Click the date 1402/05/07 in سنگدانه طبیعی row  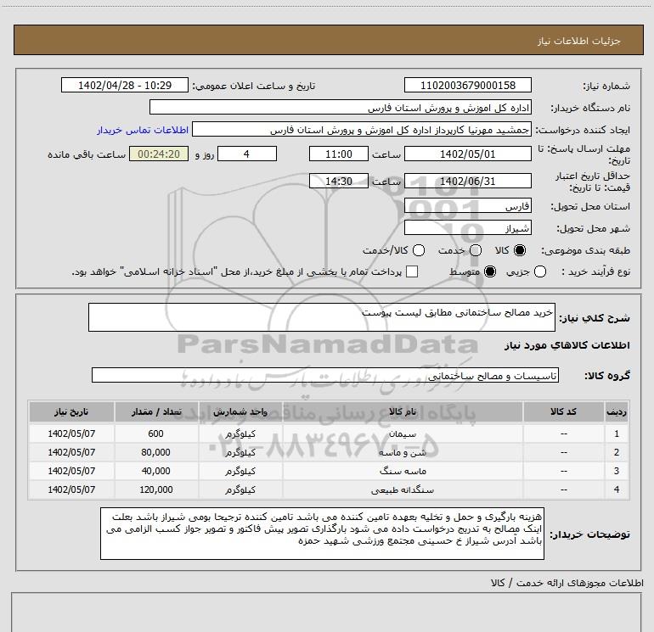[71, 490]
